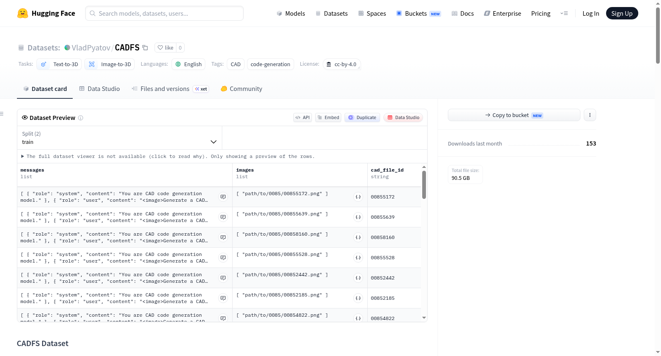The width and height of the screenshot is (661, 356).
Task: Copy dataset name with the copy icon
Action: click(x=145, y=48)
